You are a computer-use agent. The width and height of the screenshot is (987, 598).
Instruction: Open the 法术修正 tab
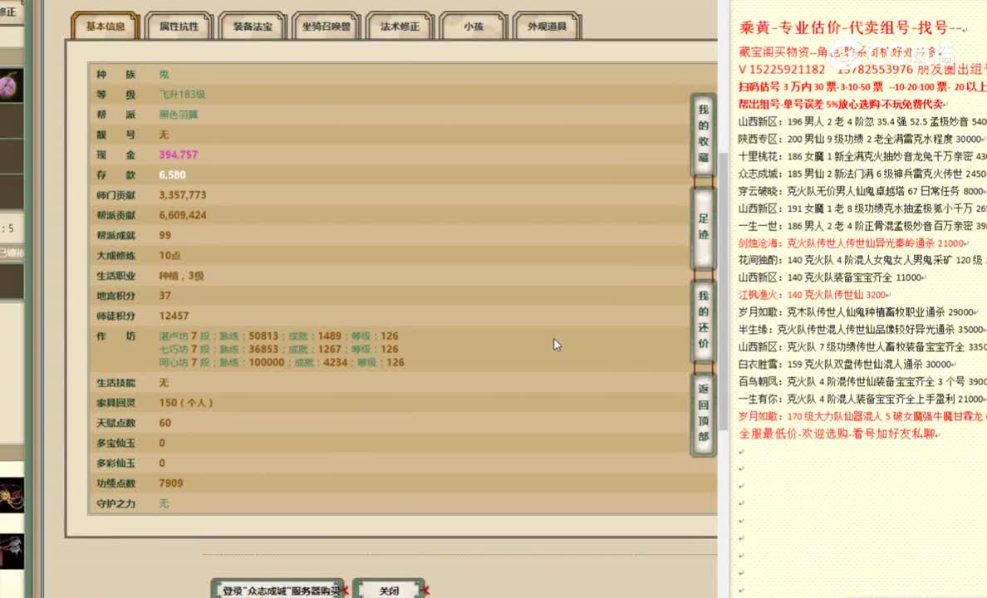pos(400,27)
